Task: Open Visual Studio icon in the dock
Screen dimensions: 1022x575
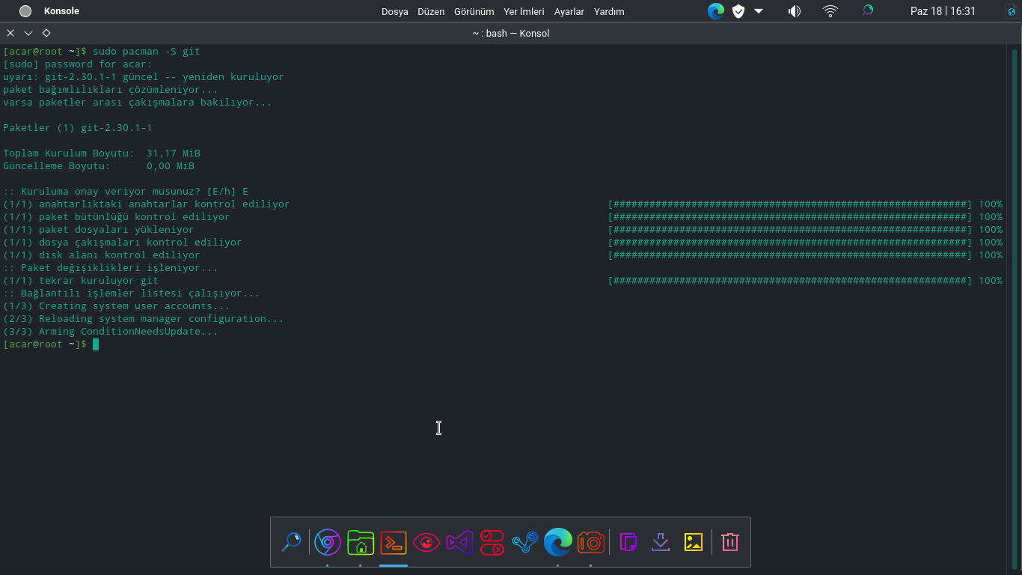Action: (x=459, y=542)
